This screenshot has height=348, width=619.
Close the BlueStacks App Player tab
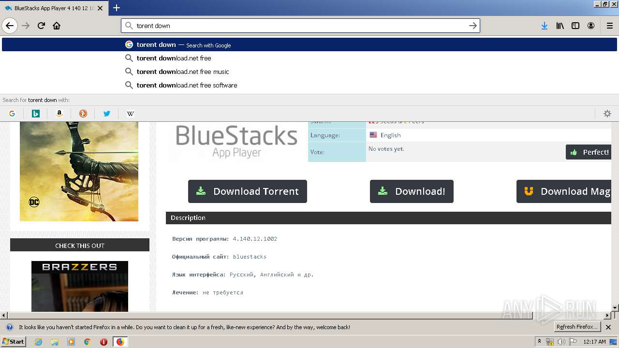pos(100,8)
